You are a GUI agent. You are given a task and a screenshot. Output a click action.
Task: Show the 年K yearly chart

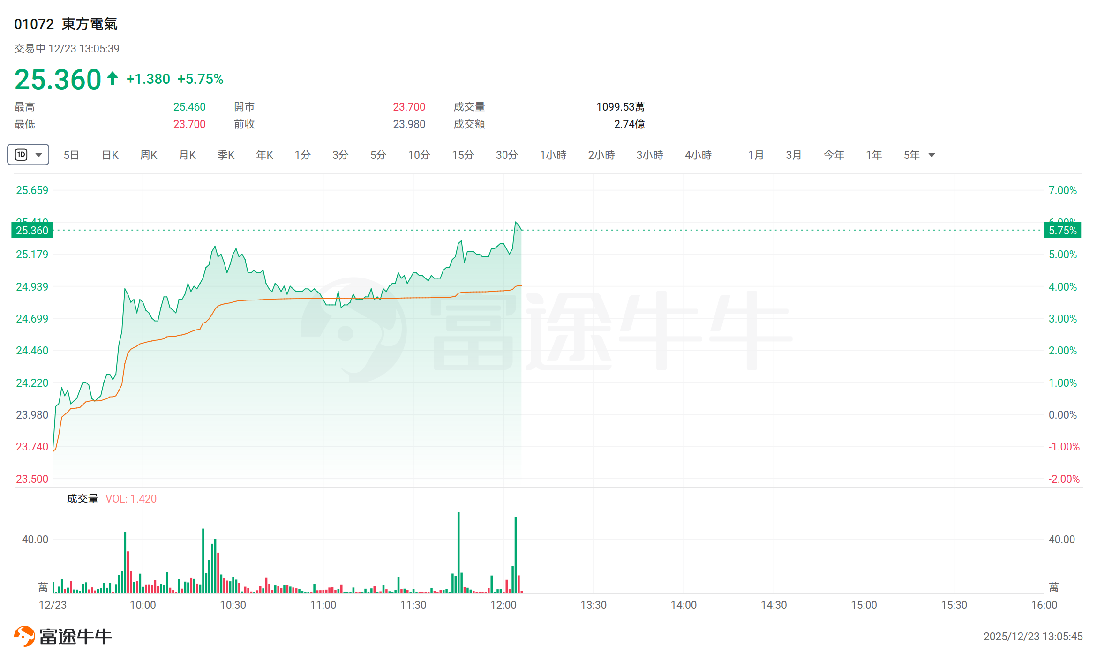tap(264, 155)
